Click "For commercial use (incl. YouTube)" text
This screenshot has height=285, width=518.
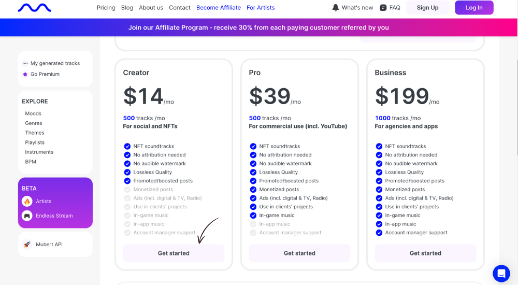coord(298,126)
